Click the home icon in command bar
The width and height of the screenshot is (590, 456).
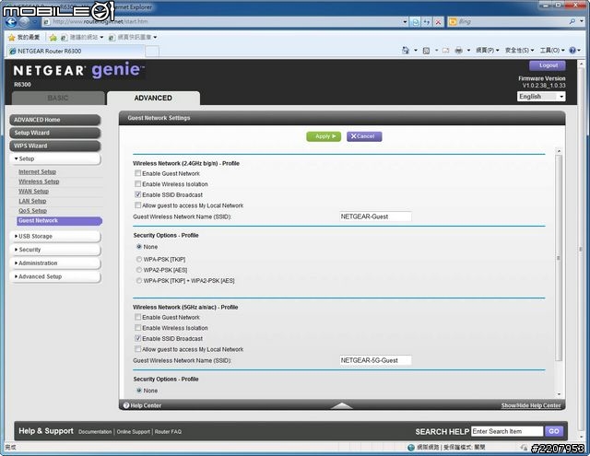click(x=406, y=50)
